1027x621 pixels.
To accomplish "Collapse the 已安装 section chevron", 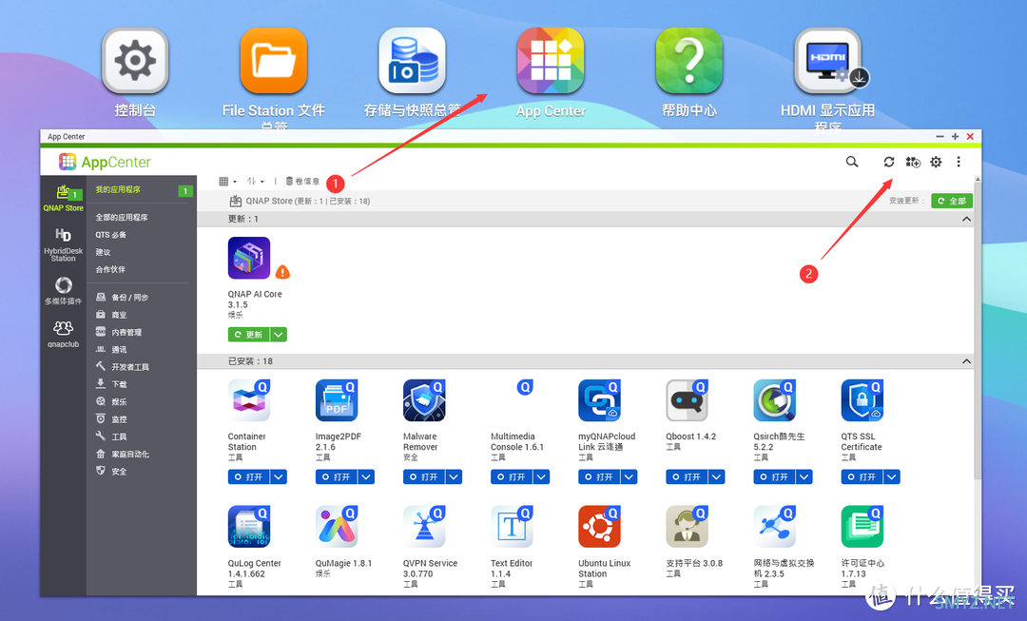I will 966,361.
